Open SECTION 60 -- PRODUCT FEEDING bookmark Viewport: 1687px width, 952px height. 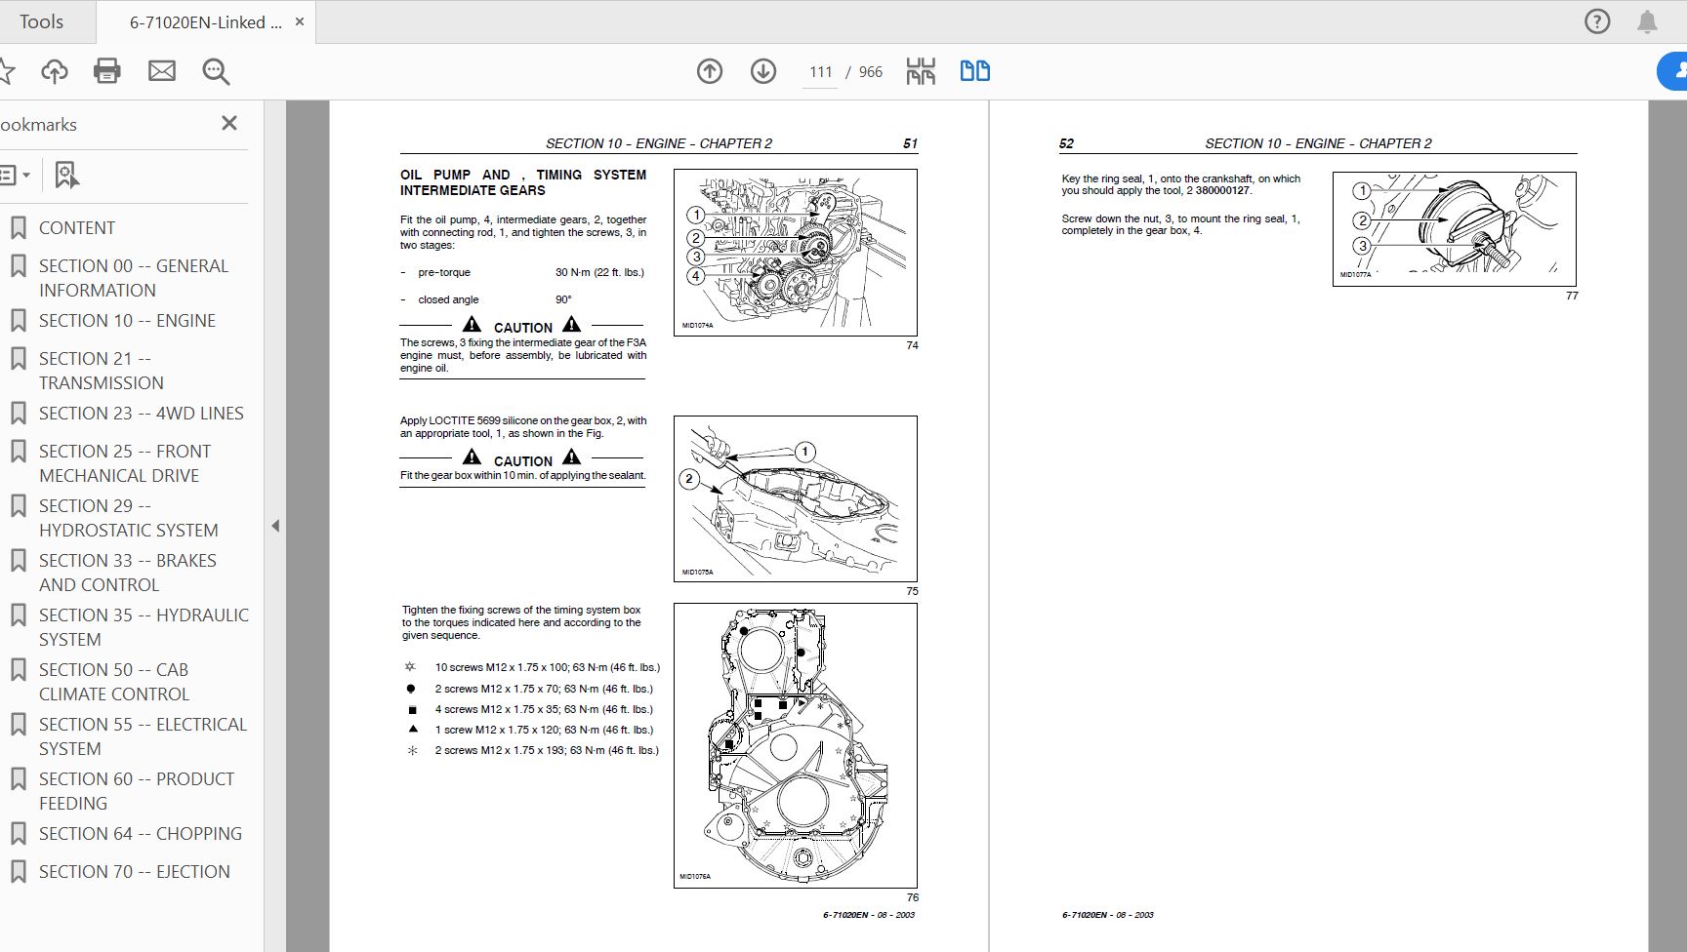click(137, 791)
